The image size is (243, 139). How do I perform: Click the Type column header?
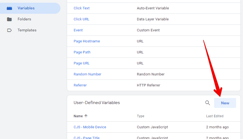tap(140, 116)
